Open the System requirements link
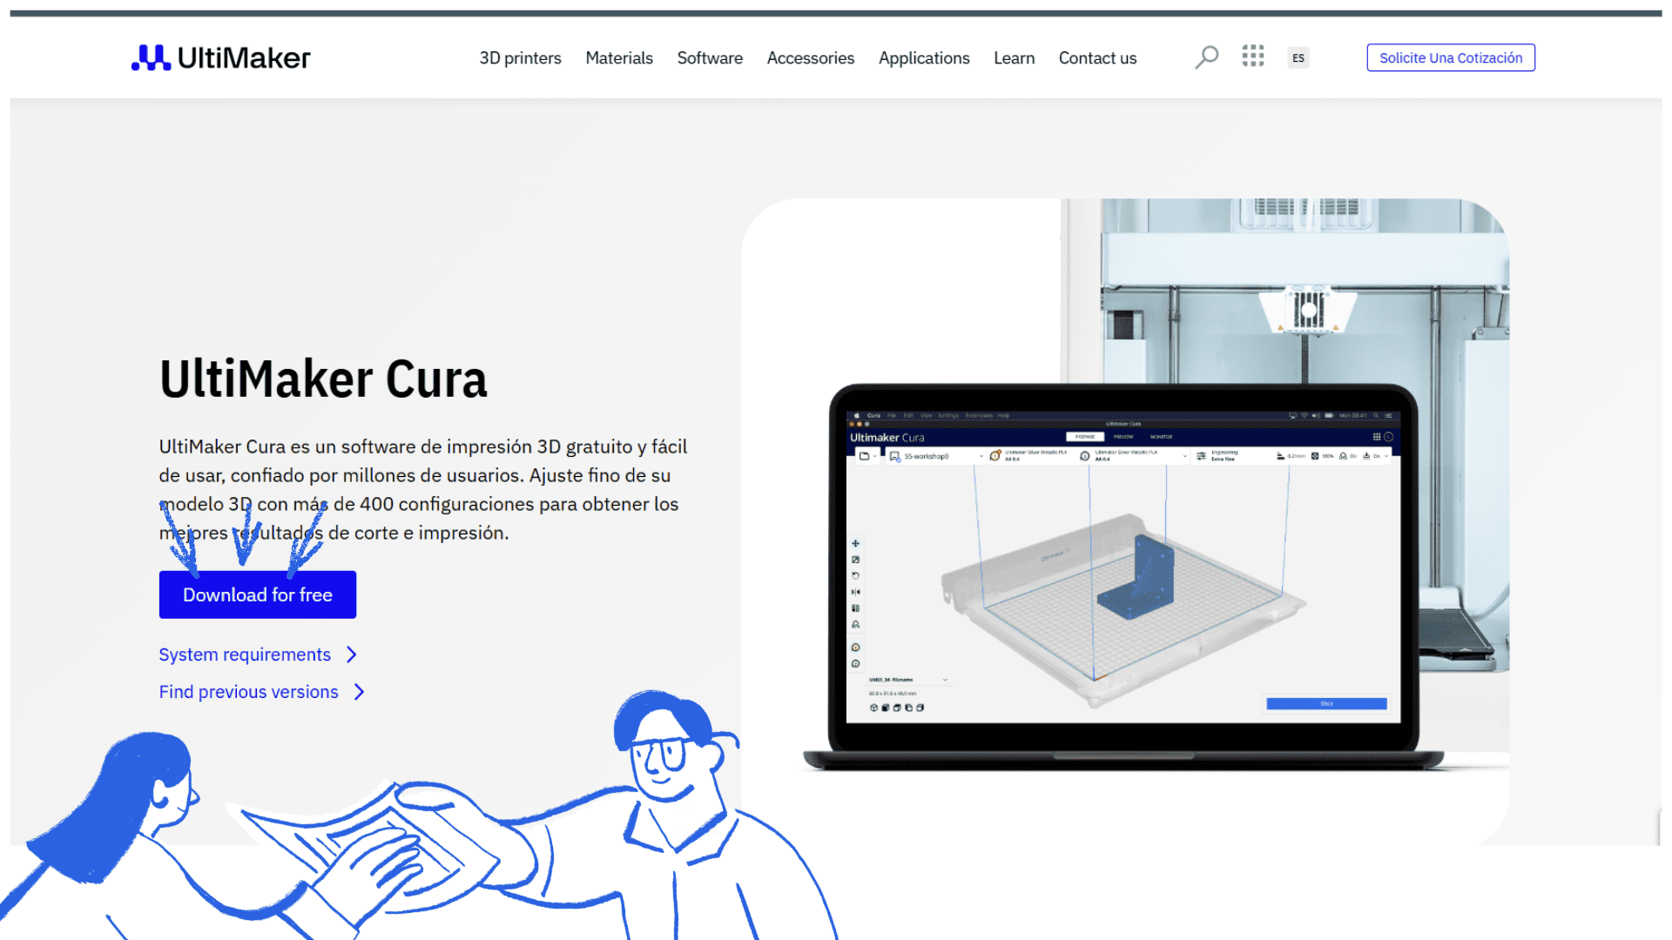The image size is (1672, 940). coord(245,655)
